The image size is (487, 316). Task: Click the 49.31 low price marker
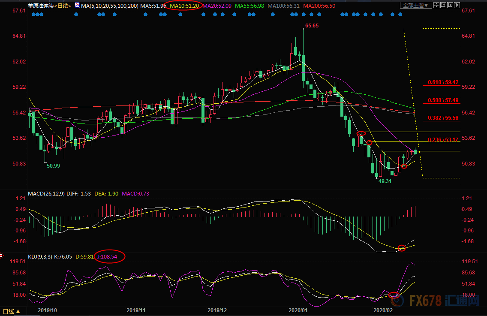click(385, 181)
